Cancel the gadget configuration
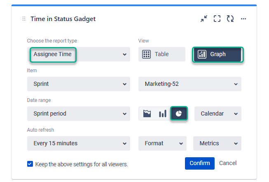269x182 pixels. pyautogui.click(x=228, y=163)
